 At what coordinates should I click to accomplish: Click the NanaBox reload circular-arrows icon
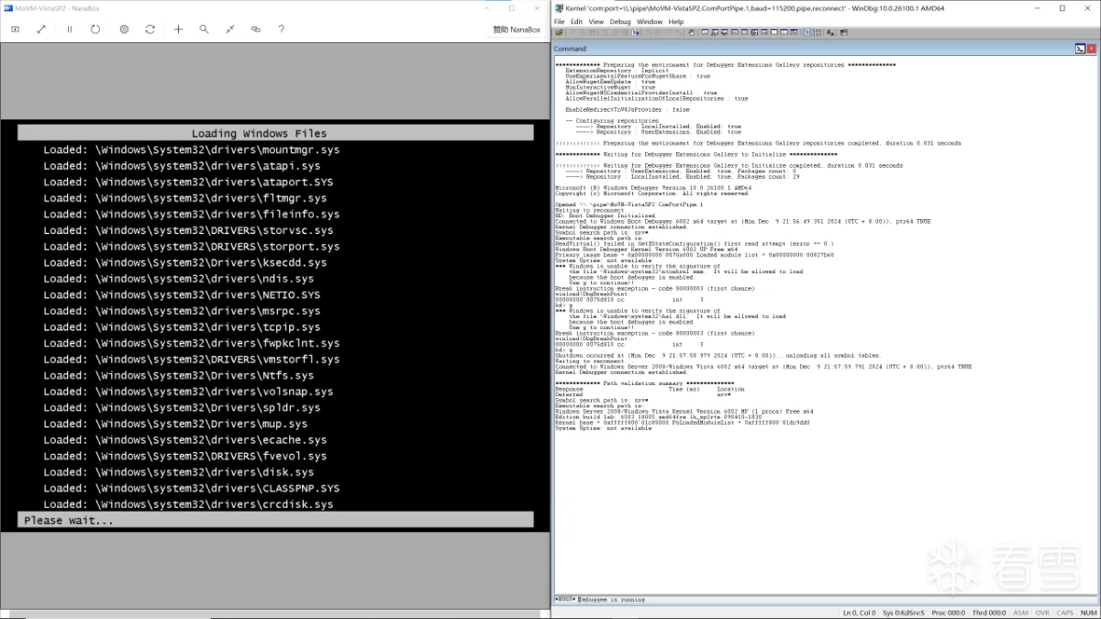pos(150,29)
